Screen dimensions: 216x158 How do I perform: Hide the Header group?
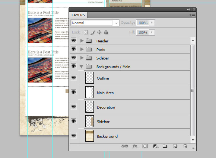click(74, 41)
